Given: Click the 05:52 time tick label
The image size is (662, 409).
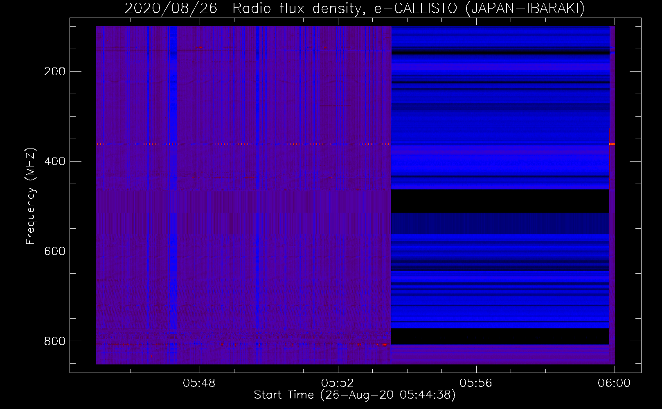Looking at the screenshot, I should click(338, 383).
